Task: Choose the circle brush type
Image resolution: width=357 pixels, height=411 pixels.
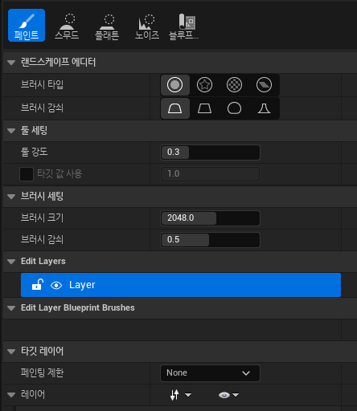Action: click(175, 85)
